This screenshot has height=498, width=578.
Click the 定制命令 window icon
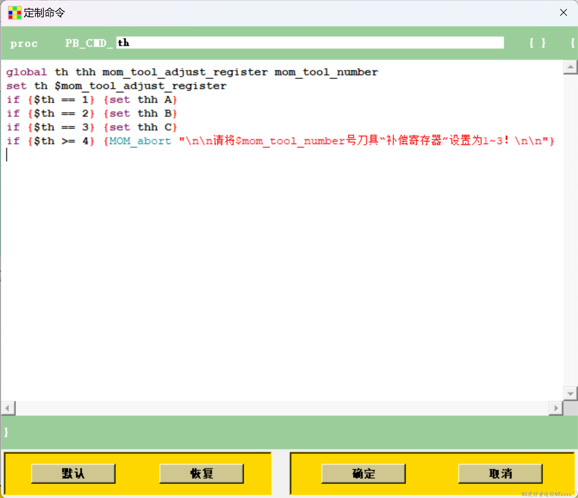point(14,13)
